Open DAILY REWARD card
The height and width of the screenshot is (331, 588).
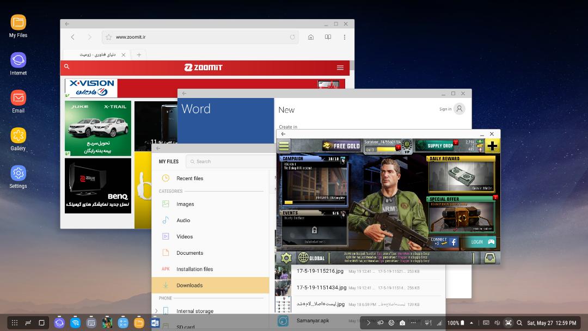point(461,174)
